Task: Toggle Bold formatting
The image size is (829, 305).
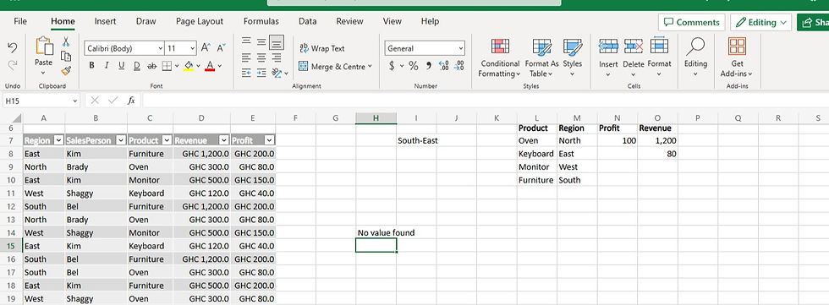Action: (92, 66)
